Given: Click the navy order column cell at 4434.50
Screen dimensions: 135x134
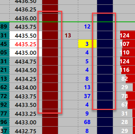Looking at the screenshot, I should [105, 70].
